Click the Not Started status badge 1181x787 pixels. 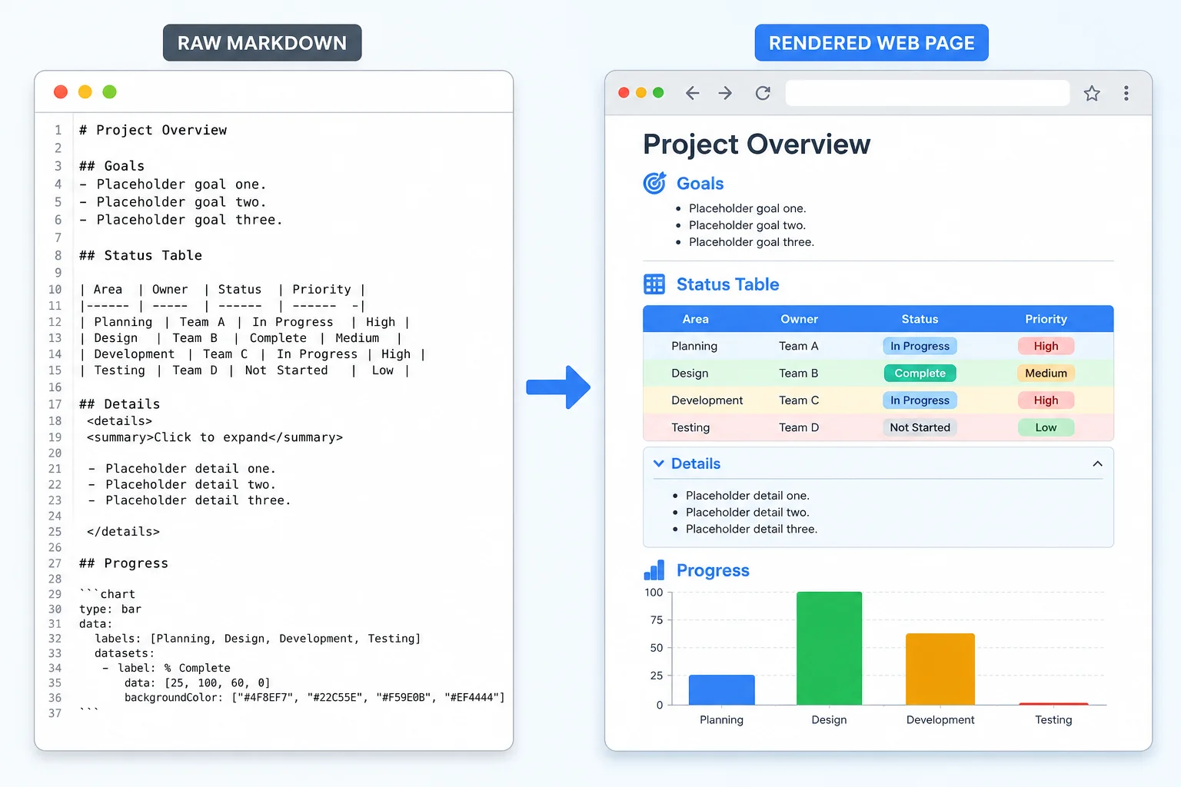click(x=920, y=427)
